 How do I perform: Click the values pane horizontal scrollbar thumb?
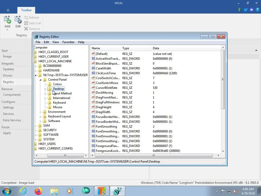pyautogui.click(x=154, y=155)
